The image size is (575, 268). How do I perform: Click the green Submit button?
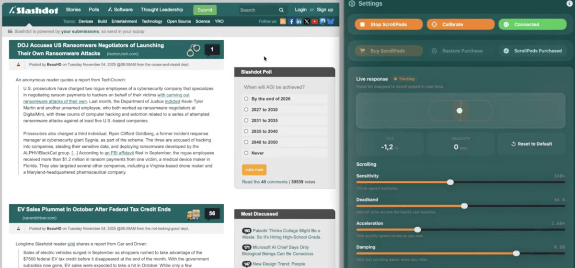205,10
